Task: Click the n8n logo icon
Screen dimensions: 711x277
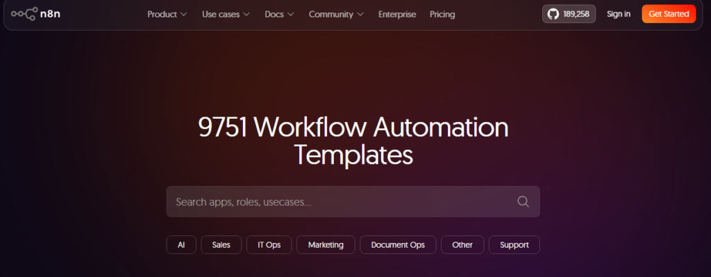Action: coord(24,14)
